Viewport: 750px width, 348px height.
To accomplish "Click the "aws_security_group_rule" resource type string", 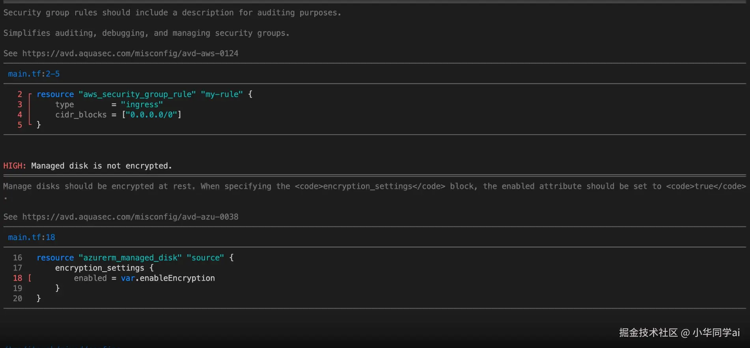I will tap(137, 94).
